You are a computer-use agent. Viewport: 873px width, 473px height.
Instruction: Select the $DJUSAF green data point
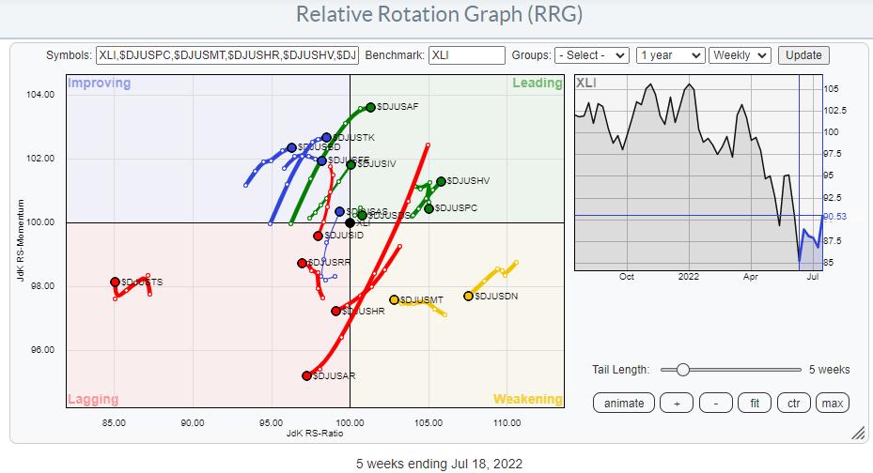(370, 107)
